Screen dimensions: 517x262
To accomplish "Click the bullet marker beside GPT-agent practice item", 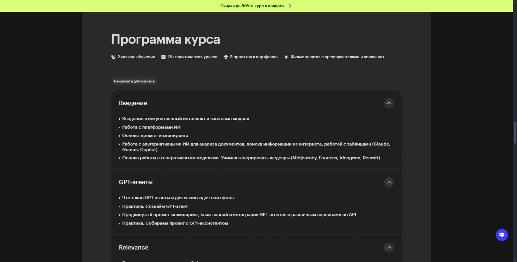I will pyautogui.click(x=119, y=206).
